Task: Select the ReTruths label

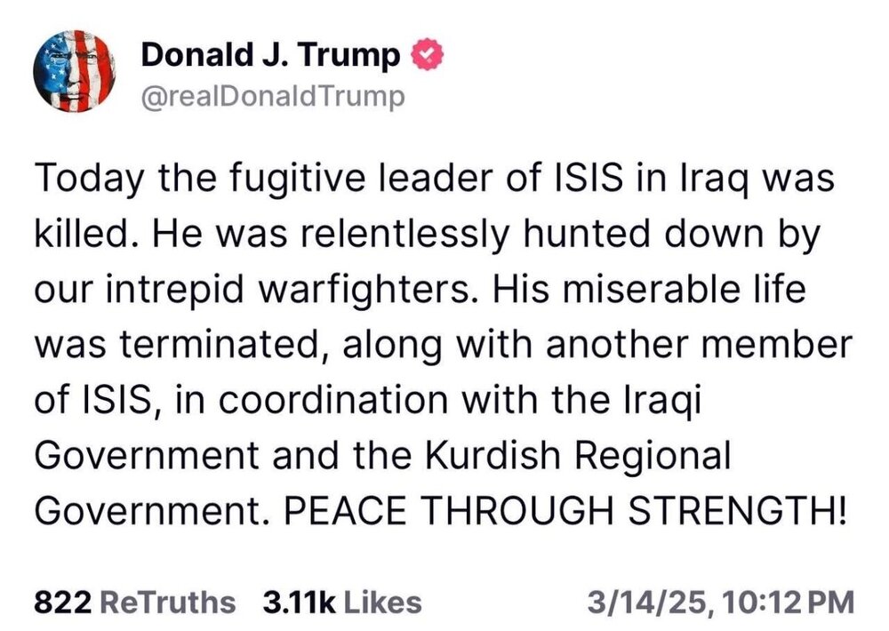Action: [x=168, y=602]
